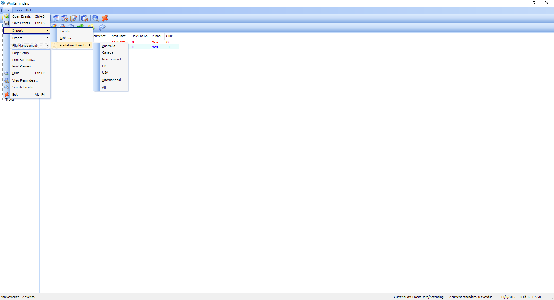Choose Save Events menu entry
The image size is (554, 300).
point(27,23)
